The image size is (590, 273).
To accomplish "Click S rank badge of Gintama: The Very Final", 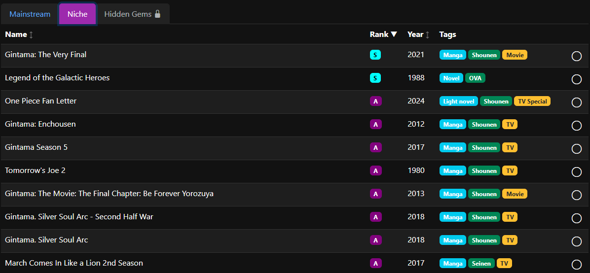I will [x=375, y=55].
